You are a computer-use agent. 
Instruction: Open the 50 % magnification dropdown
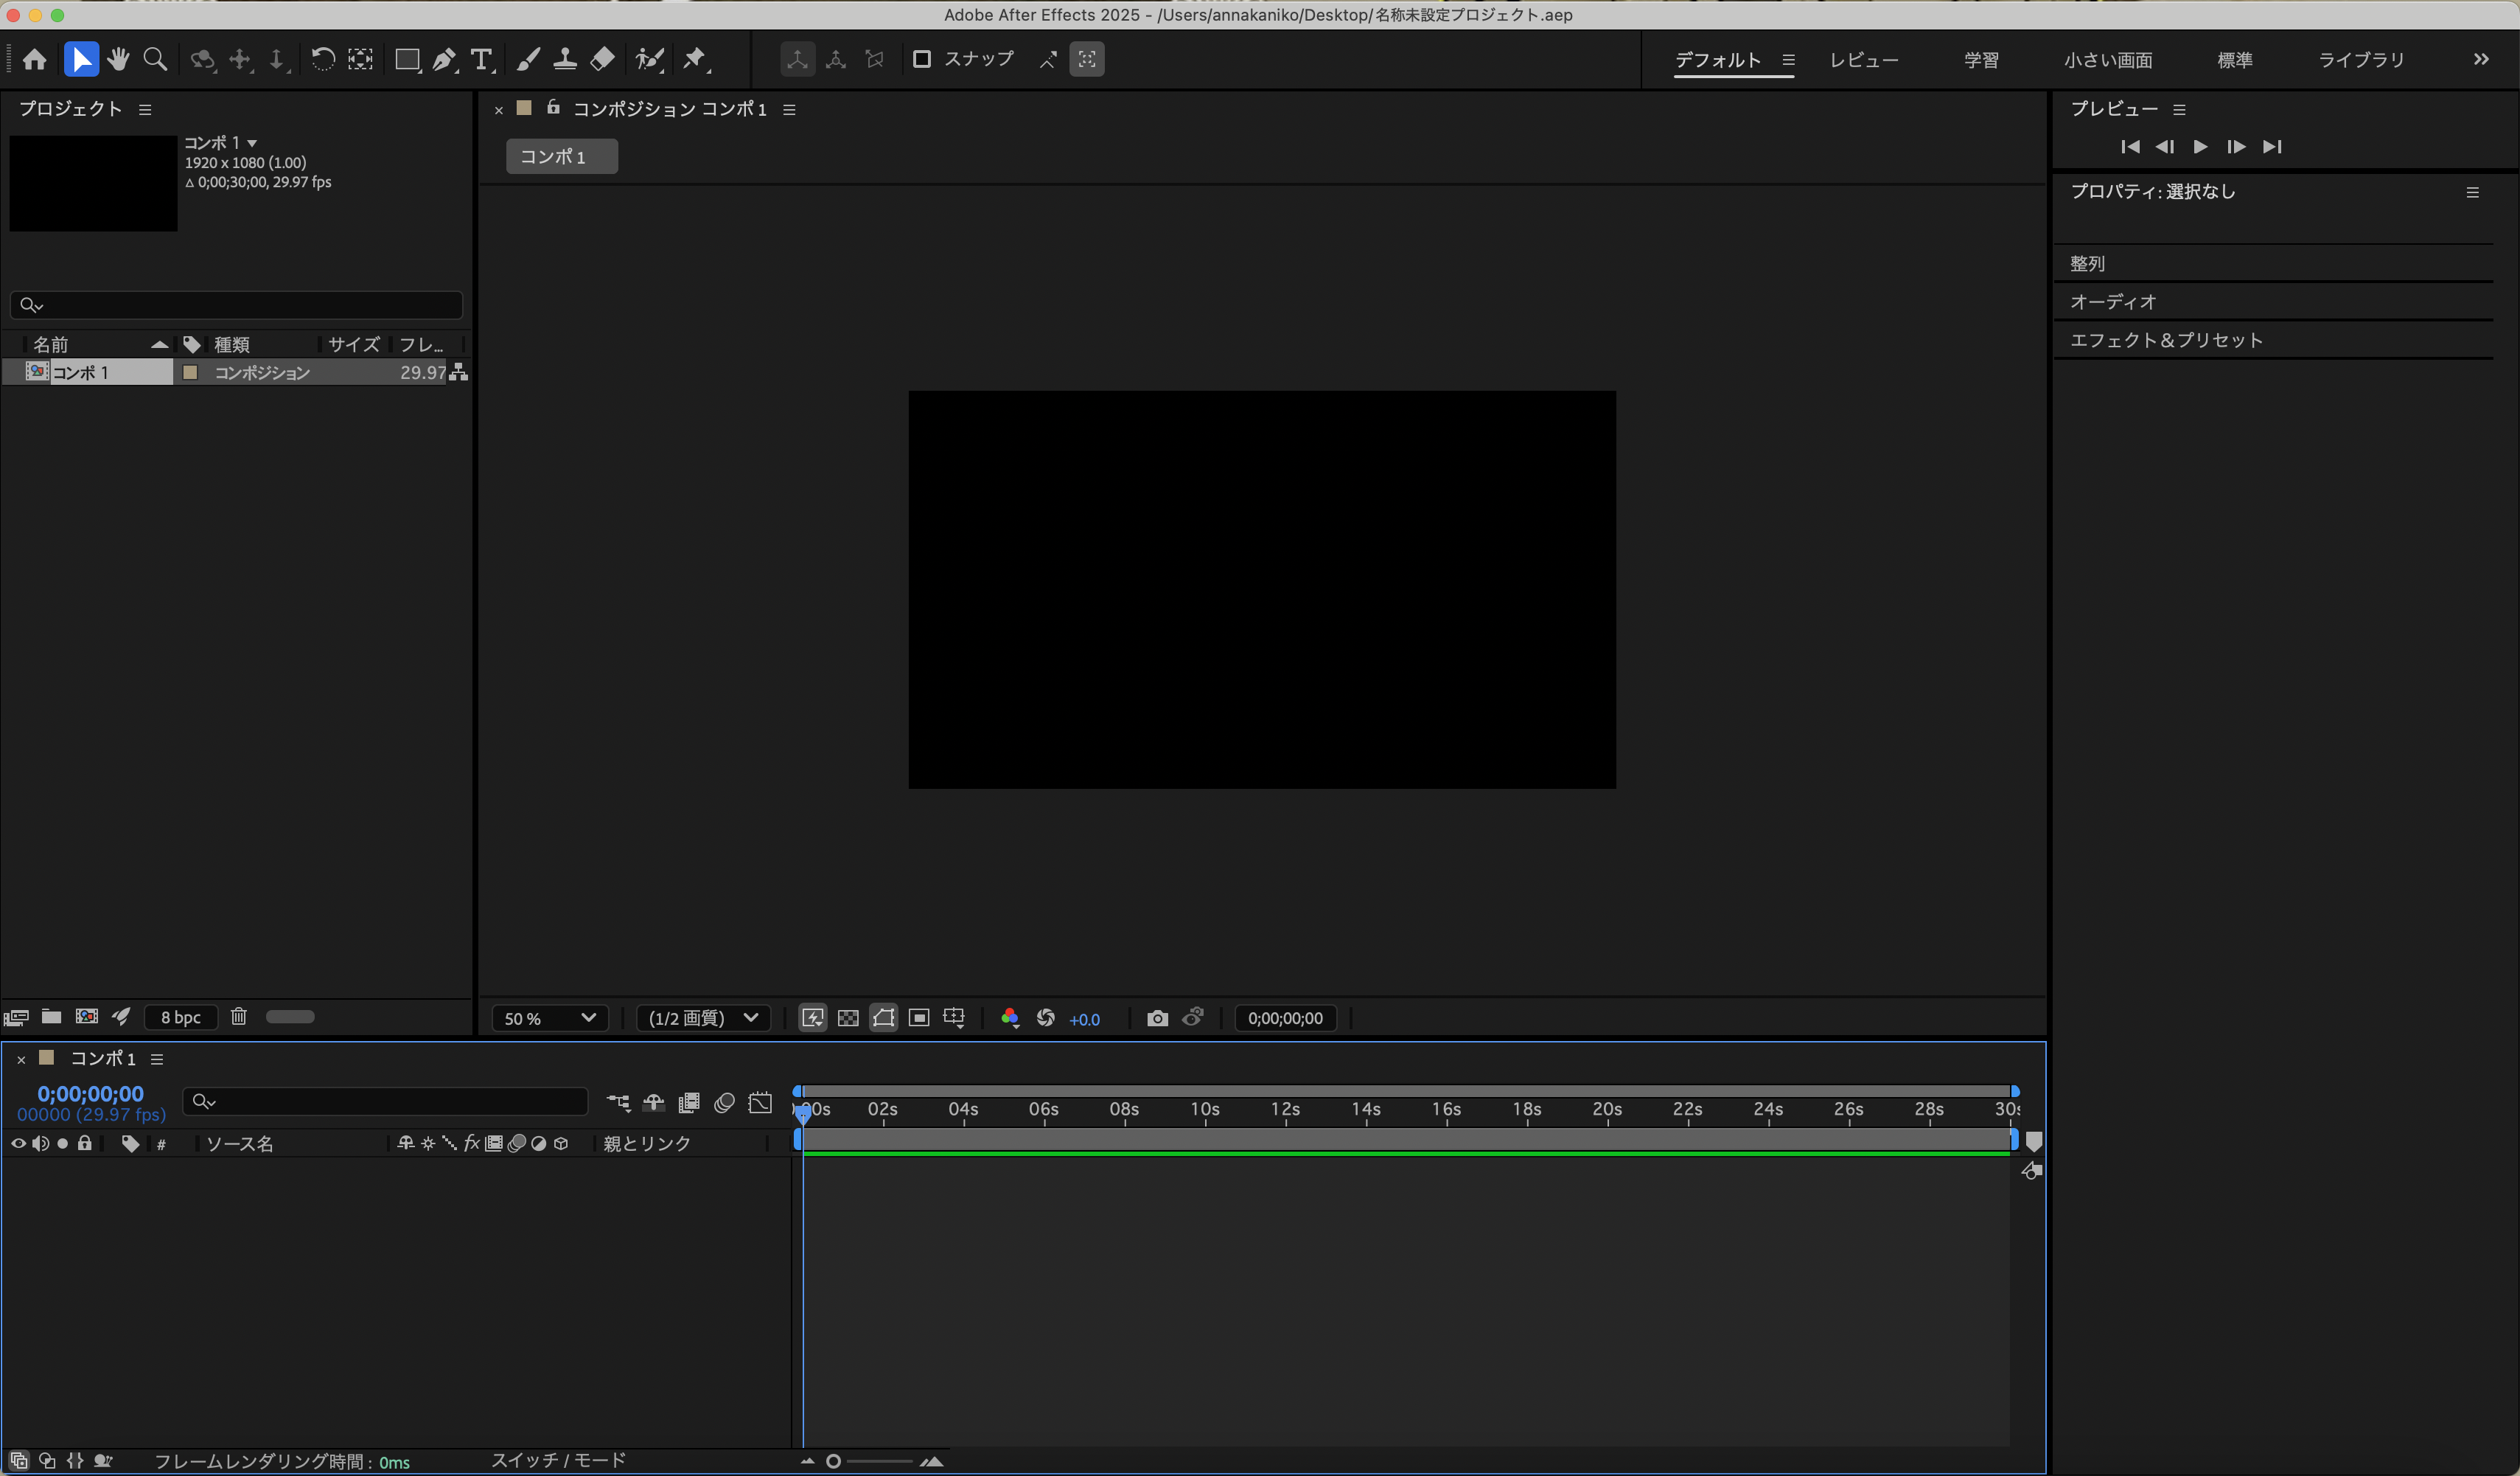[x=550, y=1018]
